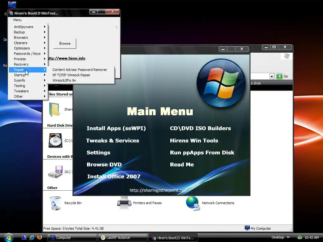The width and height of the screenshot is (323, 242).
Task: Select the floppy drive A: icon
Action: [56, 172]
